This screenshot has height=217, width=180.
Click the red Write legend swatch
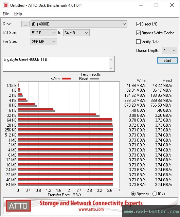67,79
